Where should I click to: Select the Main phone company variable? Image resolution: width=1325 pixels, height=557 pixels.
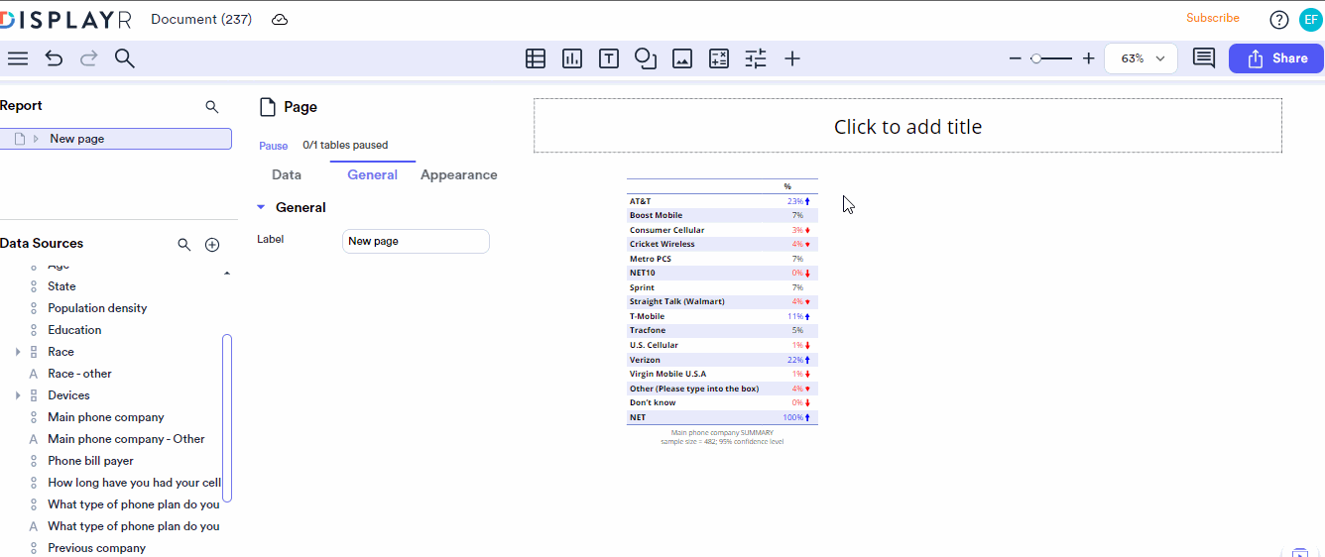tap(106, 417)
